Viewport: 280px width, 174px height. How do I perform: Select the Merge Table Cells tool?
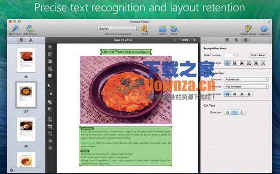click(x=50, y=141)
